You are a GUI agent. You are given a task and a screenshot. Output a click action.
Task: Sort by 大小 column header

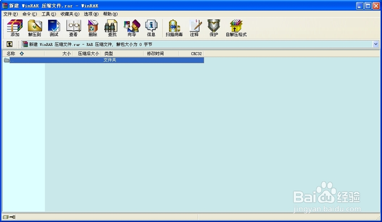59,53
